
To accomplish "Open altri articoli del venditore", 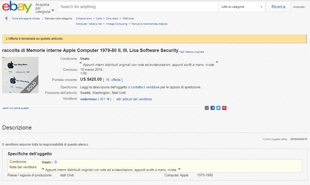I will coord(134,99).
